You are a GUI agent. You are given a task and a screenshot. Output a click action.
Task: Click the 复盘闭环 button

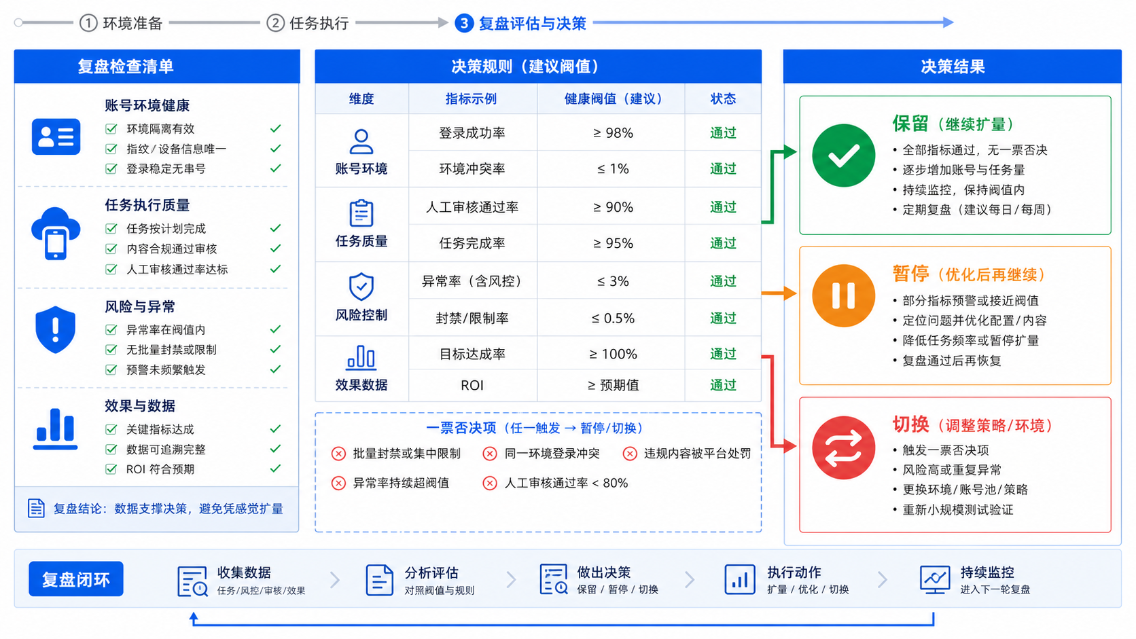tap(76, 579)
